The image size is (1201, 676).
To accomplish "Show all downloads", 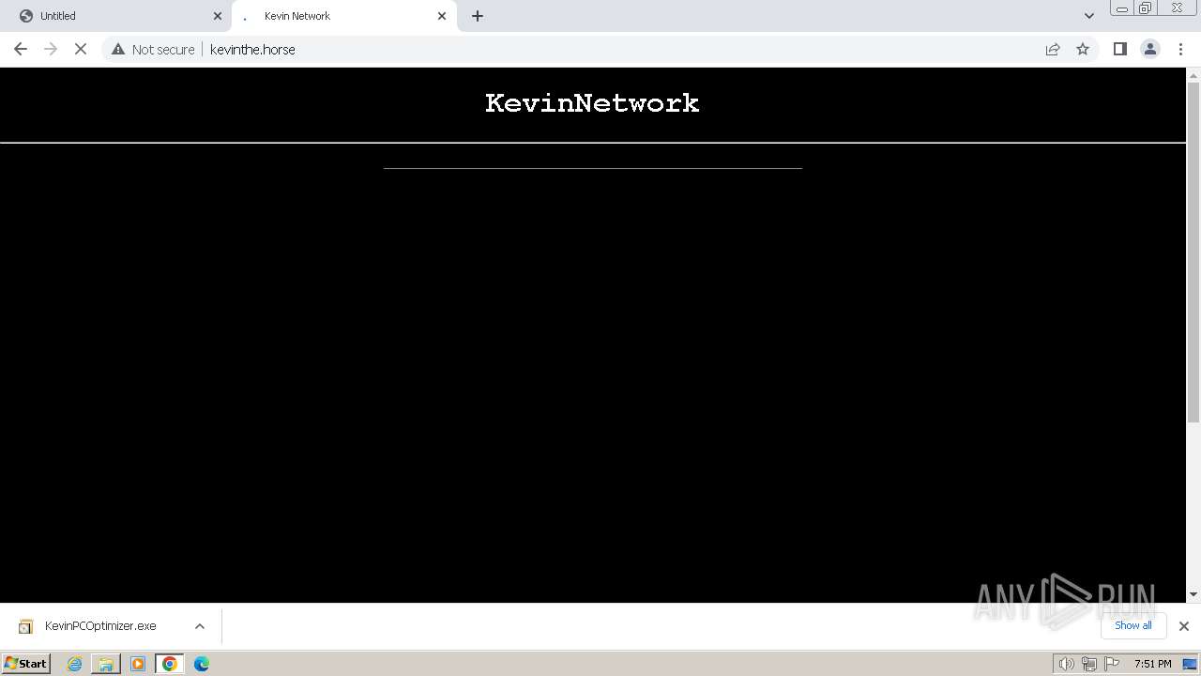I will (1133, 625).
